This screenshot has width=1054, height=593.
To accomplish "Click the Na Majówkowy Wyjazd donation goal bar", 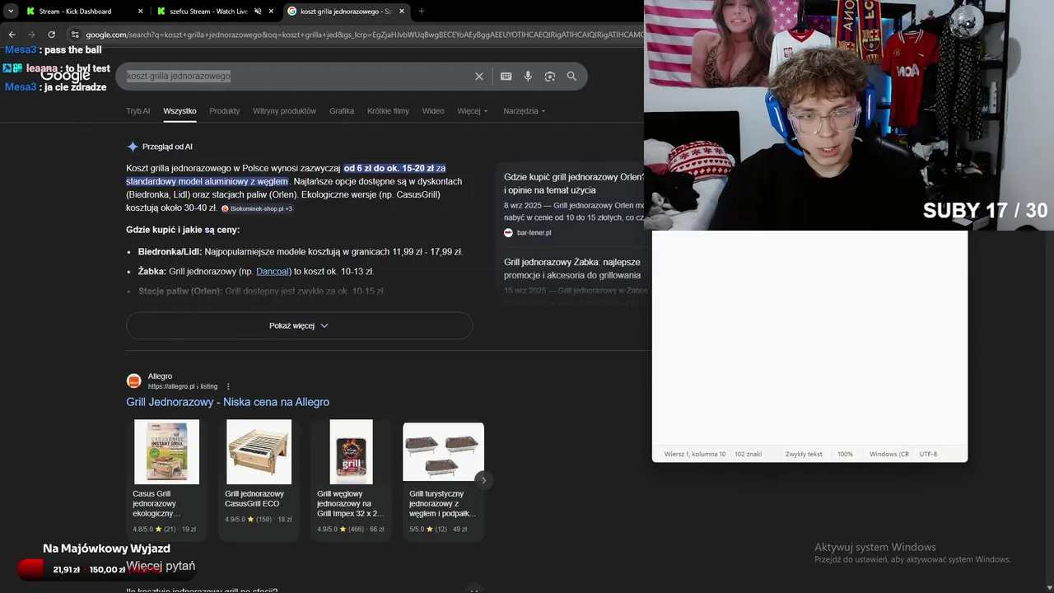I will click(x=106, y=568).
